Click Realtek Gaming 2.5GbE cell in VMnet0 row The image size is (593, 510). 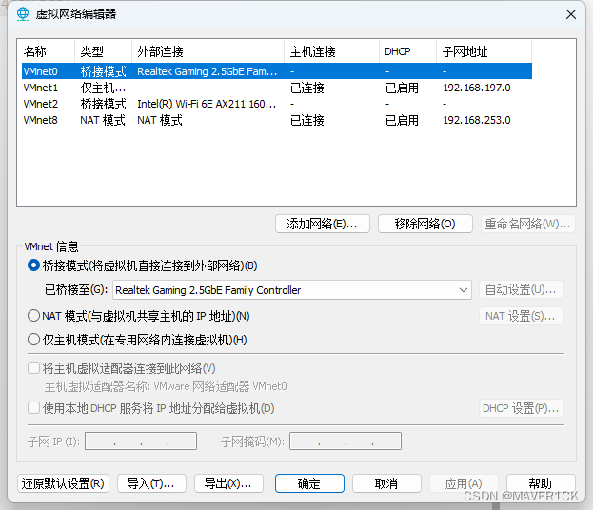[207, 71]
